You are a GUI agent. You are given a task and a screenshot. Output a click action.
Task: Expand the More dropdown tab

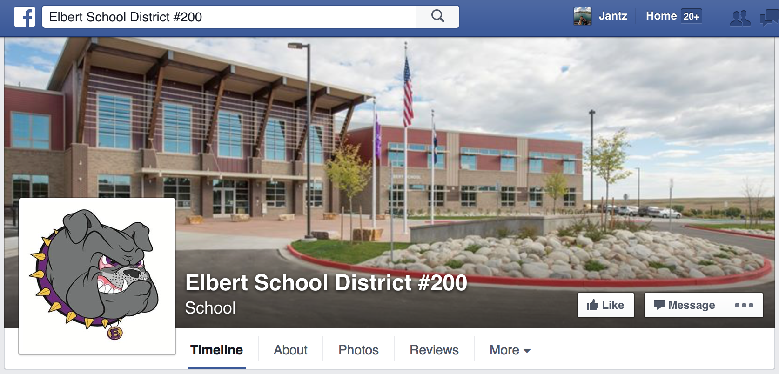point(510,350)
